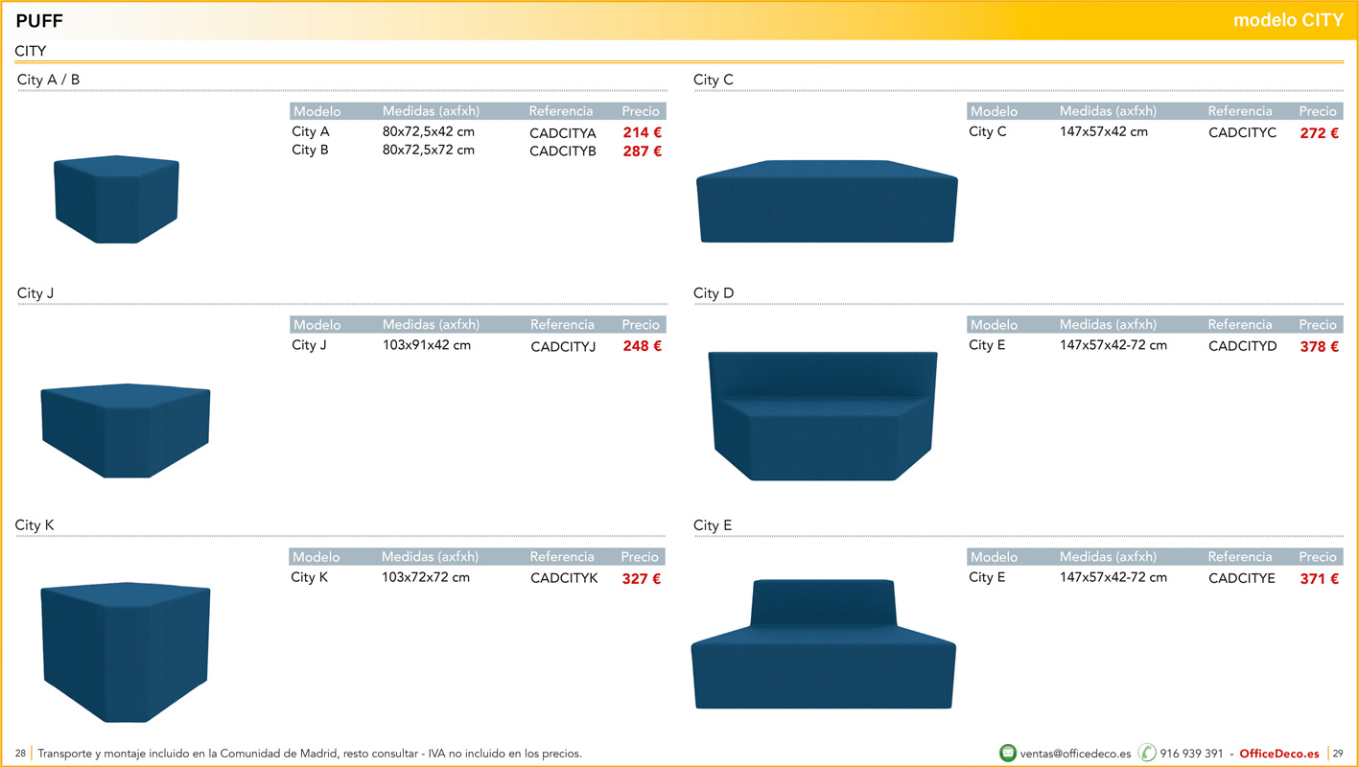
Task: Select the City A / B puff image
Action: pyautogui.click(x=116, y=199)
